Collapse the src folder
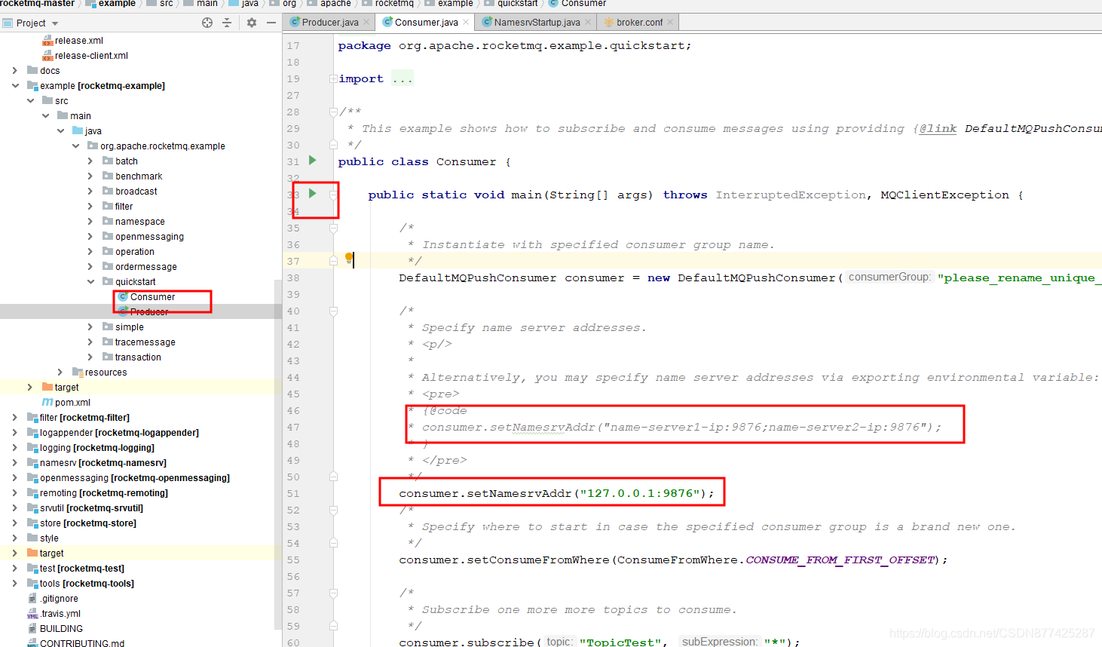The width and height of the screenshot is (1102, 647). [x=30, y=101]
